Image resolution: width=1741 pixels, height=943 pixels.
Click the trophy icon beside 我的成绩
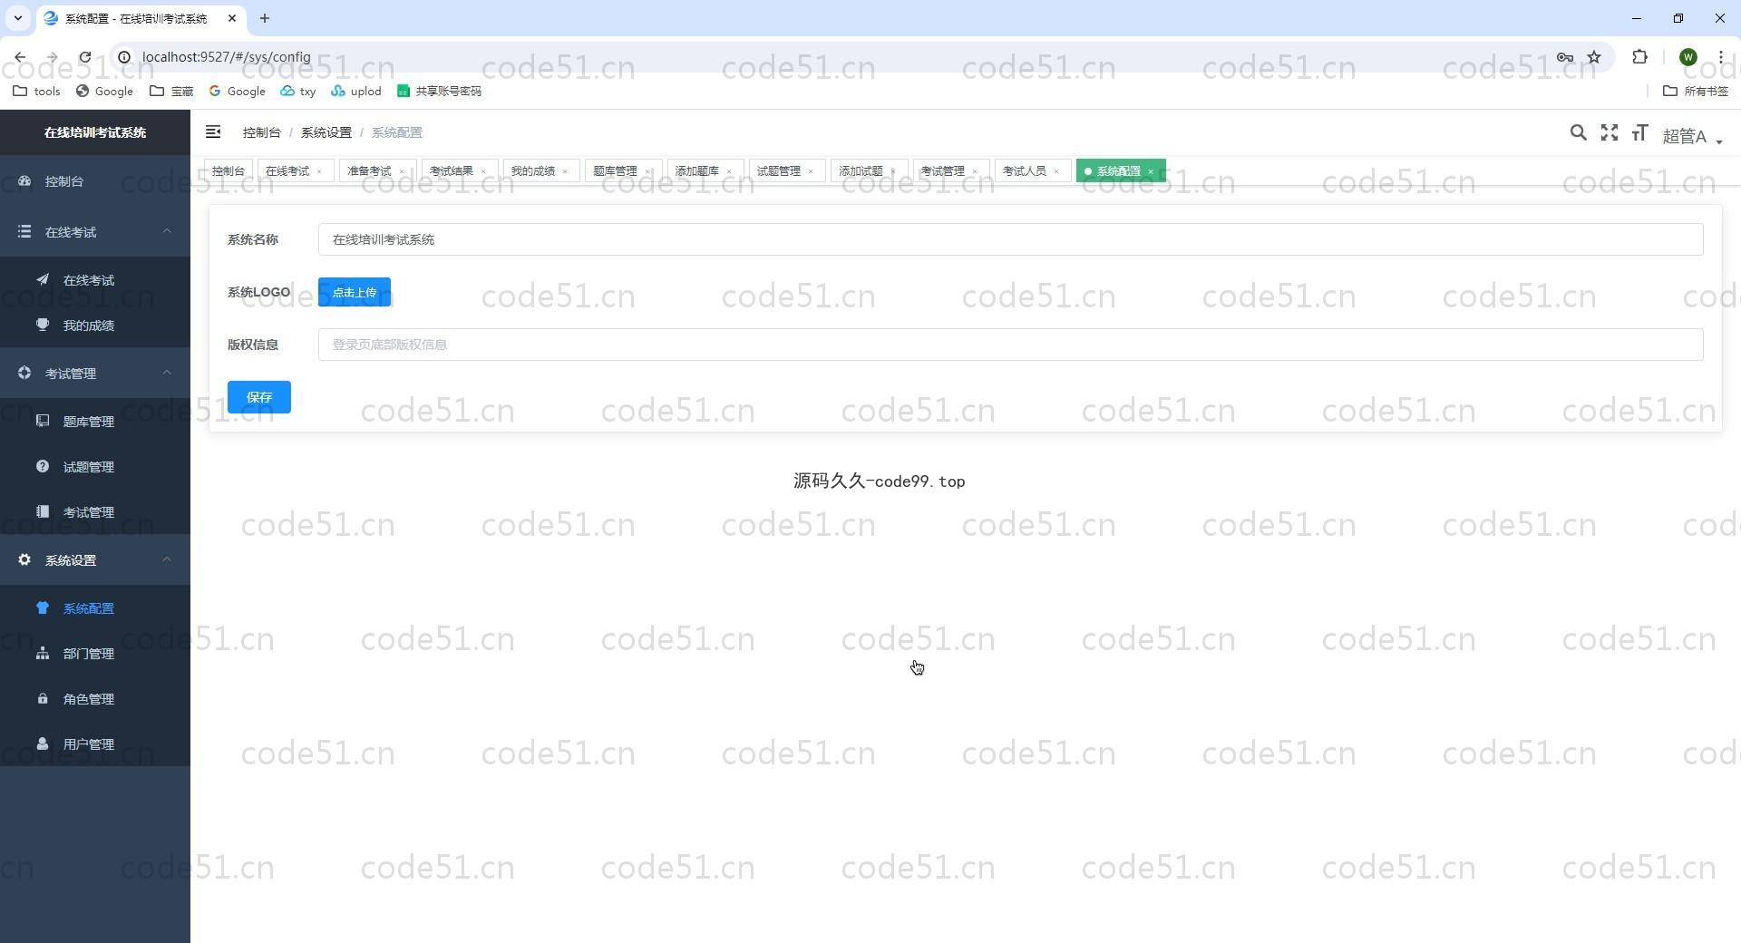[43, 325]
